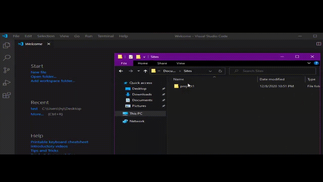Click Sites breadcrumb in address bar
Viewport: 323px width, 182px height.
pyautogui.click(x=188, y=71)
